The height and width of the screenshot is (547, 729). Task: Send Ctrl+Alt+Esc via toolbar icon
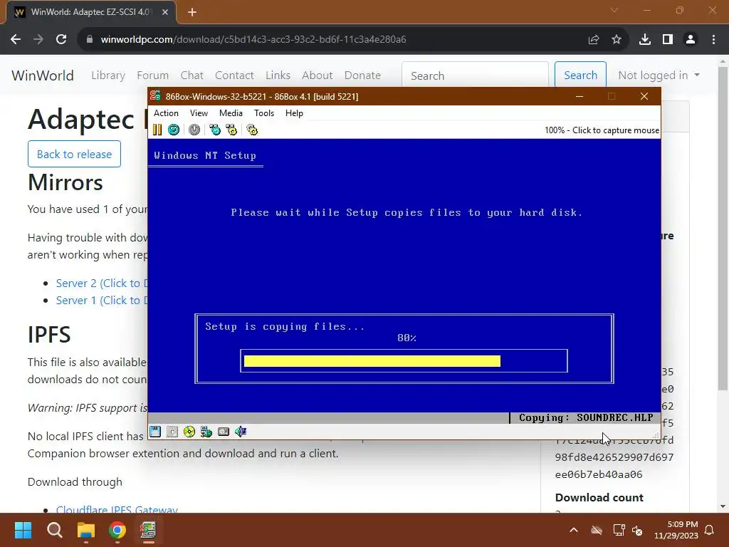click(x=231, y=130)
